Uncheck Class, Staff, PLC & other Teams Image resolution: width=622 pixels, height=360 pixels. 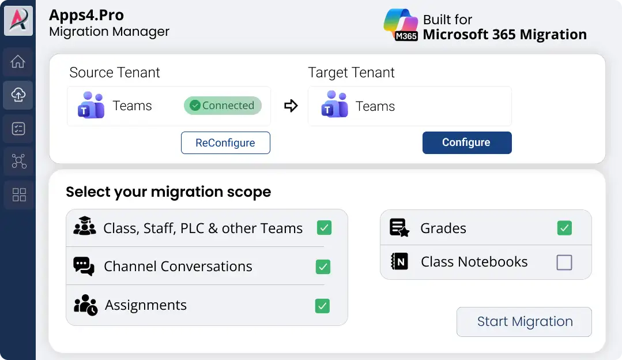(x=324, y=228)
